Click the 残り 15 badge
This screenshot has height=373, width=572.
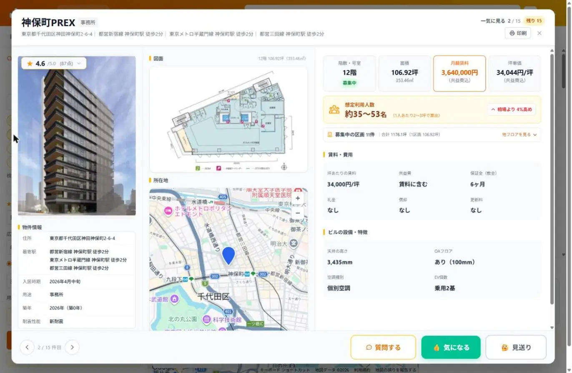click(x=534, y=21)
